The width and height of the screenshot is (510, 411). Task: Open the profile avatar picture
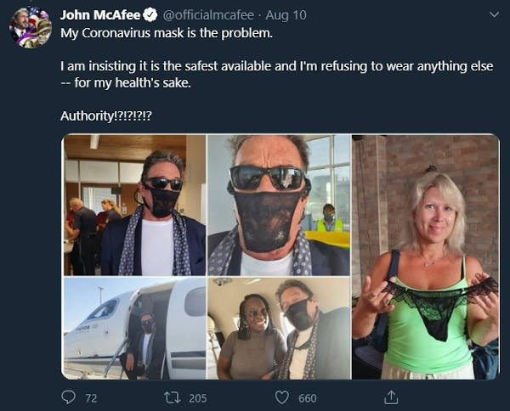point(31,27)
